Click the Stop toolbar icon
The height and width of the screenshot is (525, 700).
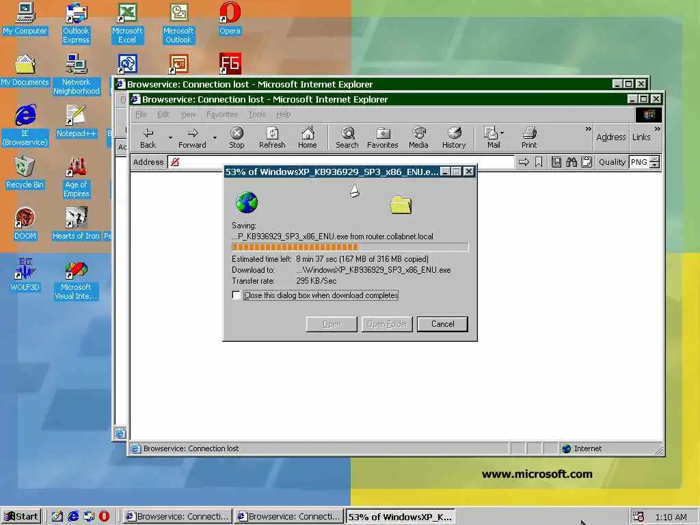point(237,137)
